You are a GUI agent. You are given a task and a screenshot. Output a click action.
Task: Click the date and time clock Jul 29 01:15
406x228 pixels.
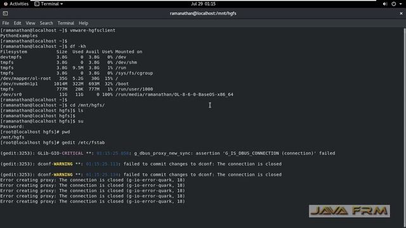[203, 4]
